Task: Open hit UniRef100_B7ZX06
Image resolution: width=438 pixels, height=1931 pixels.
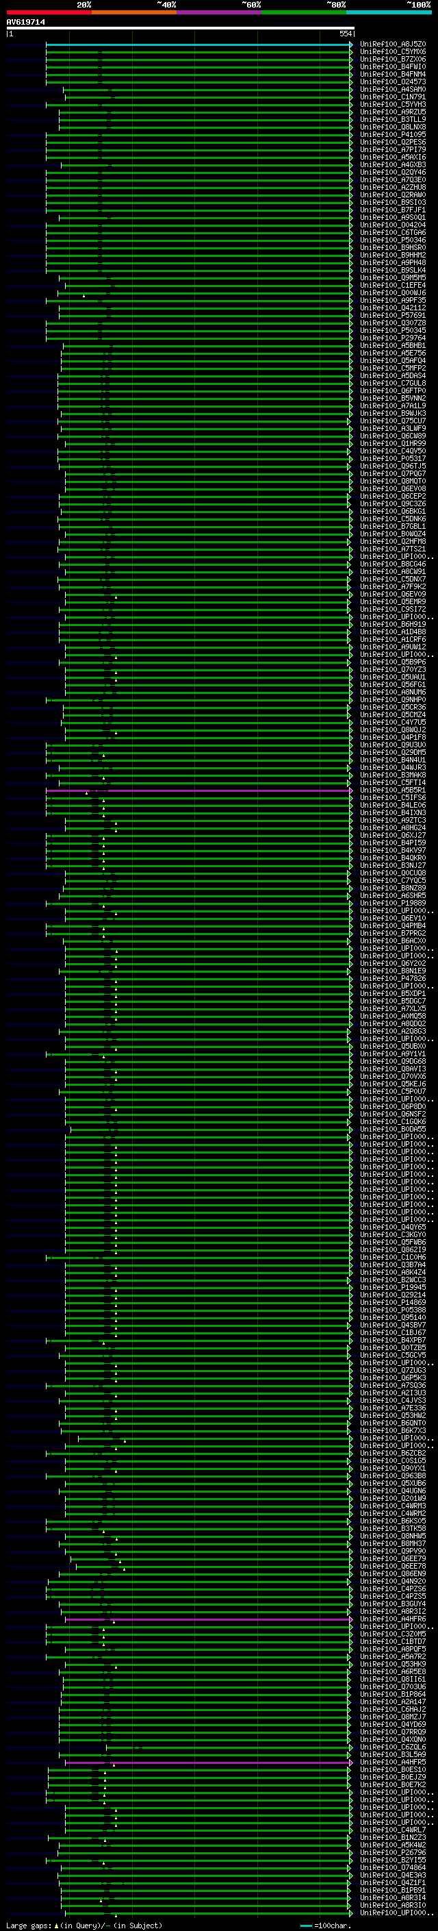Action: point(393,59)
